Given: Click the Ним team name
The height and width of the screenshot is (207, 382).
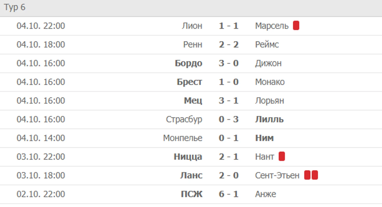Looking at the screenshot, I should [x=265, y=138].
